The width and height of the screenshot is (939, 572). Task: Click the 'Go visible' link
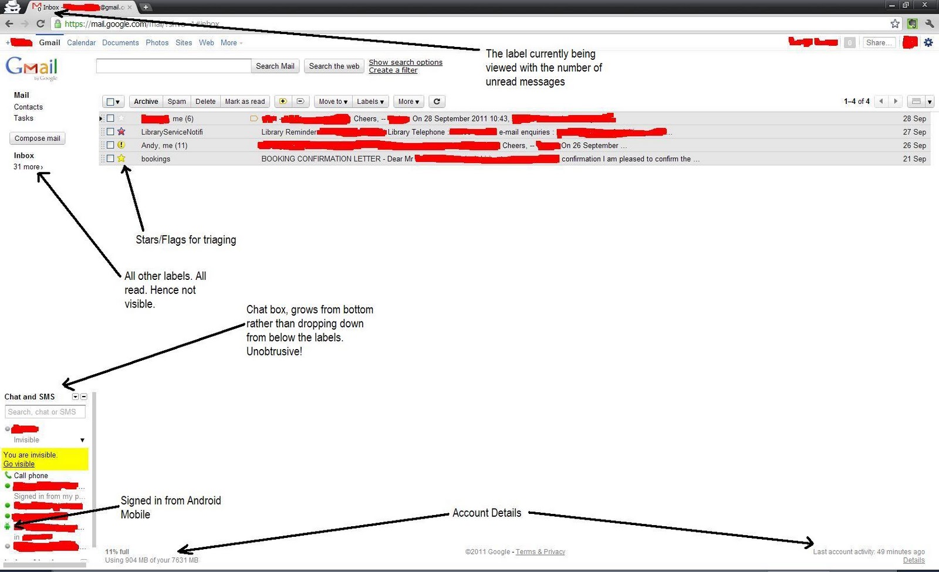(x=19, y=464)
